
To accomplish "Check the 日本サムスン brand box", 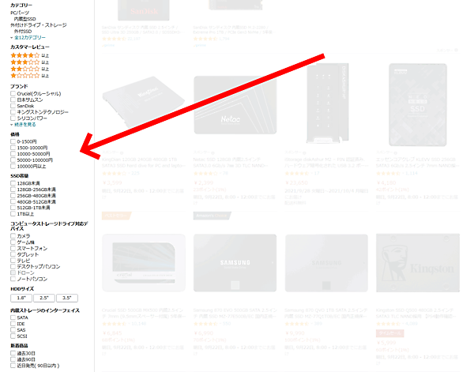I will click(x=13, y=100).
